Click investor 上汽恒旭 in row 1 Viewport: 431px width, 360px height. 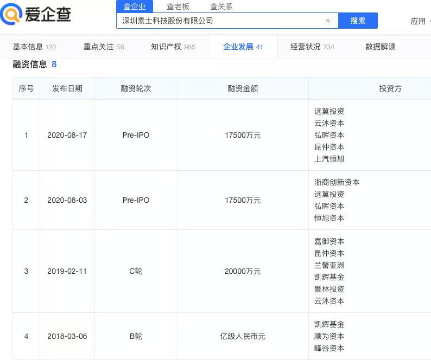click(x=329, y=159)
